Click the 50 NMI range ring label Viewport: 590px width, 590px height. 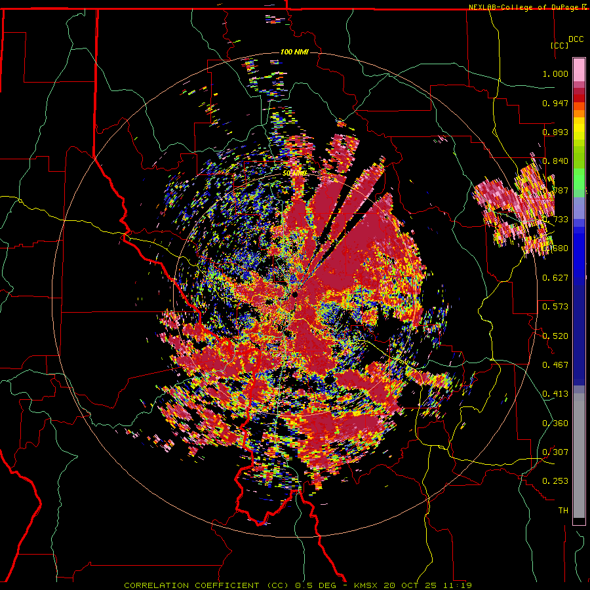(294, 174)
